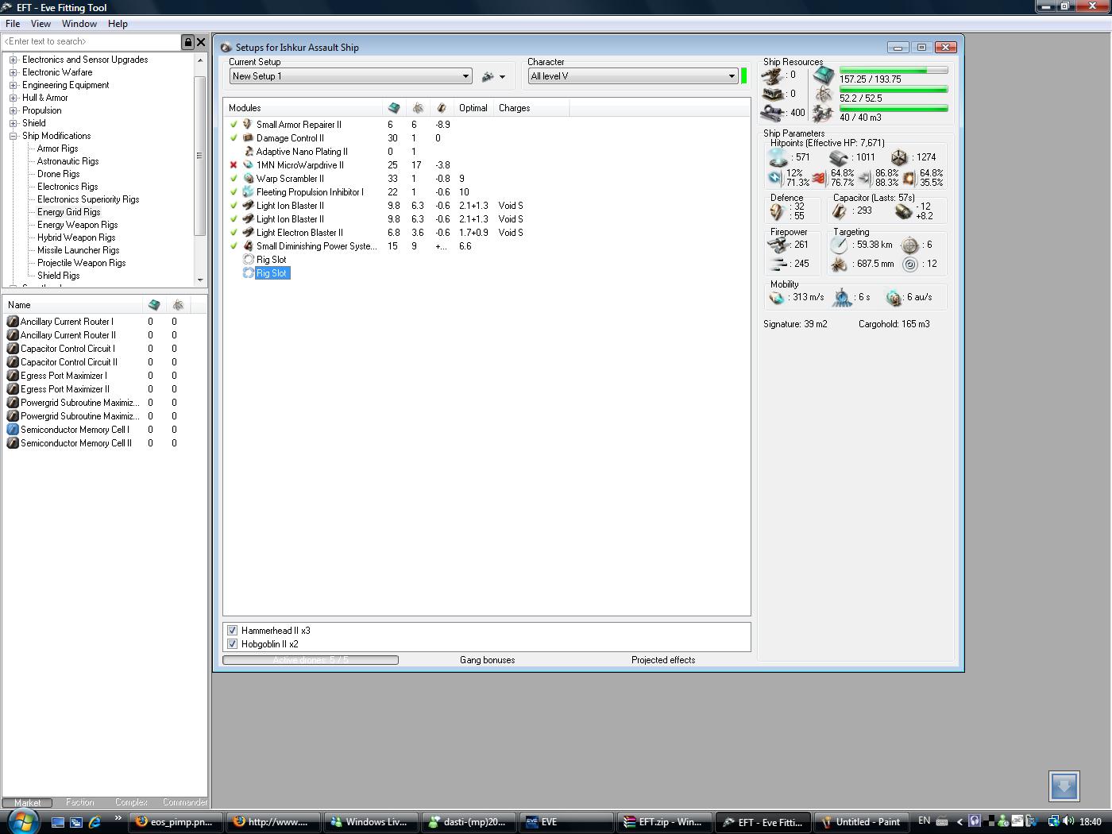Screen dimensions: 1112x834
Task: Sort modules by the CPU column icon
Action: [x=393, y=108]
